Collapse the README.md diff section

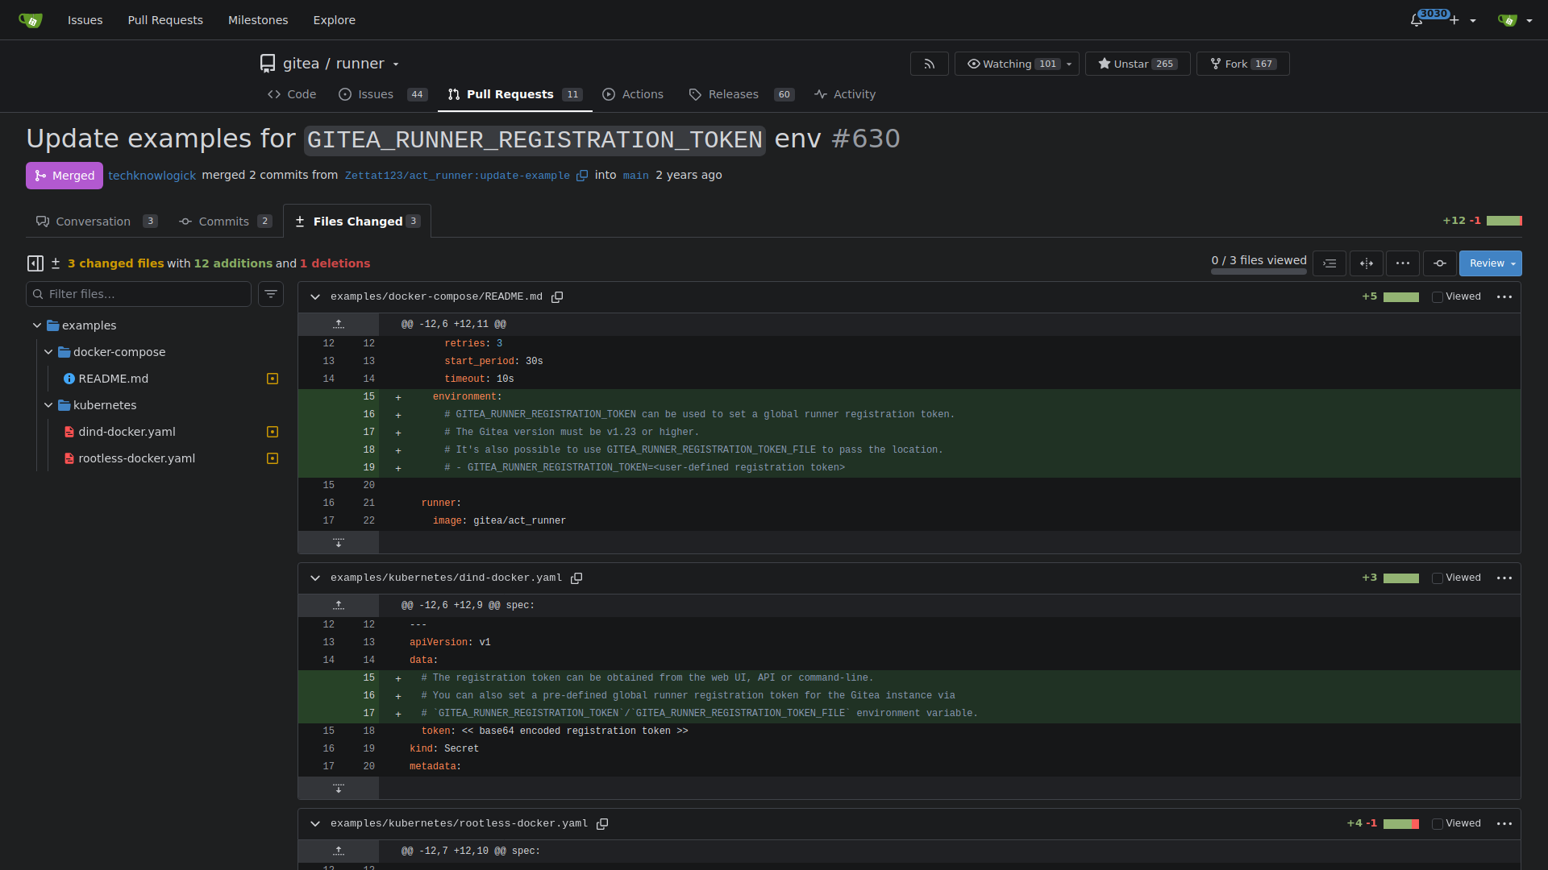click(315, 297)
